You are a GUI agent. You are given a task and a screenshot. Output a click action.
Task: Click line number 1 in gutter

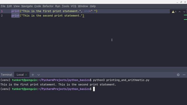(2, 11)
